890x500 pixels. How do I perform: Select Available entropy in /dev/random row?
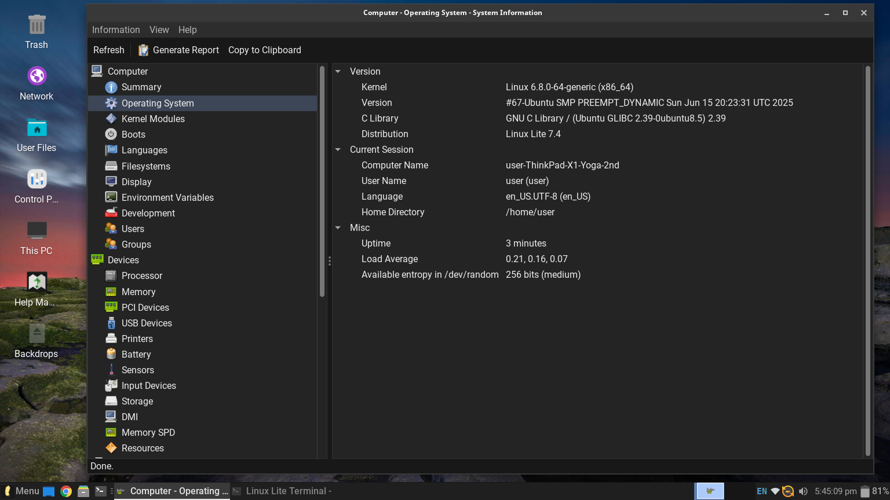[x=597, y=275]
